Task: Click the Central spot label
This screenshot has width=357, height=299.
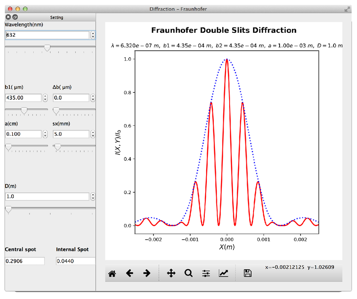Action: [x=21, y=250]
